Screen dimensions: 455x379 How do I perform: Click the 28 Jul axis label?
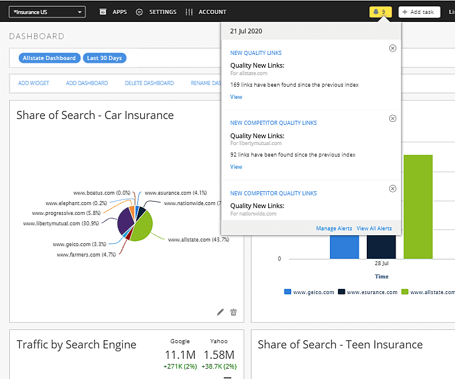(382, 263)
